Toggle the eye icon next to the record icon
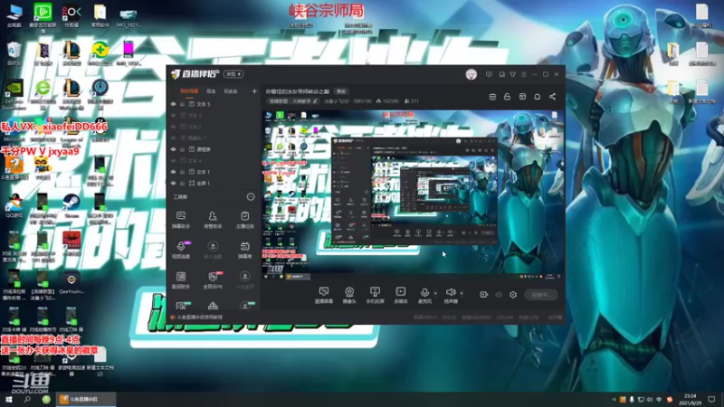Viewport: 724px width, 407px height. 499,295
